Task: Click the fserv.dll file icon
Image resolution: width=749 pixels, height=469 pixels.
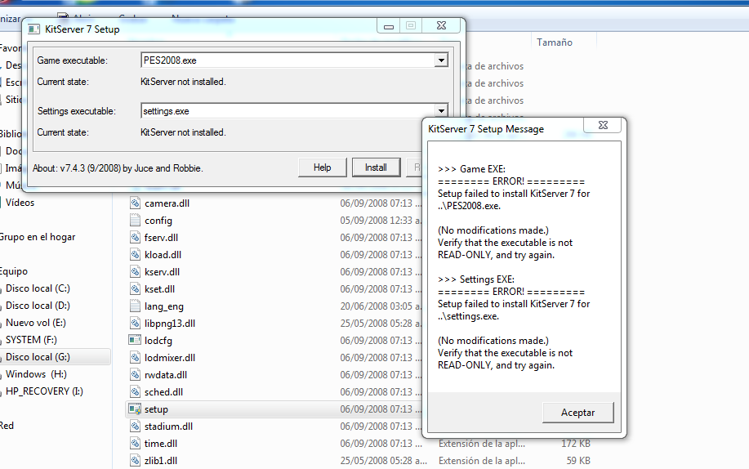Action: click(136, 238)
